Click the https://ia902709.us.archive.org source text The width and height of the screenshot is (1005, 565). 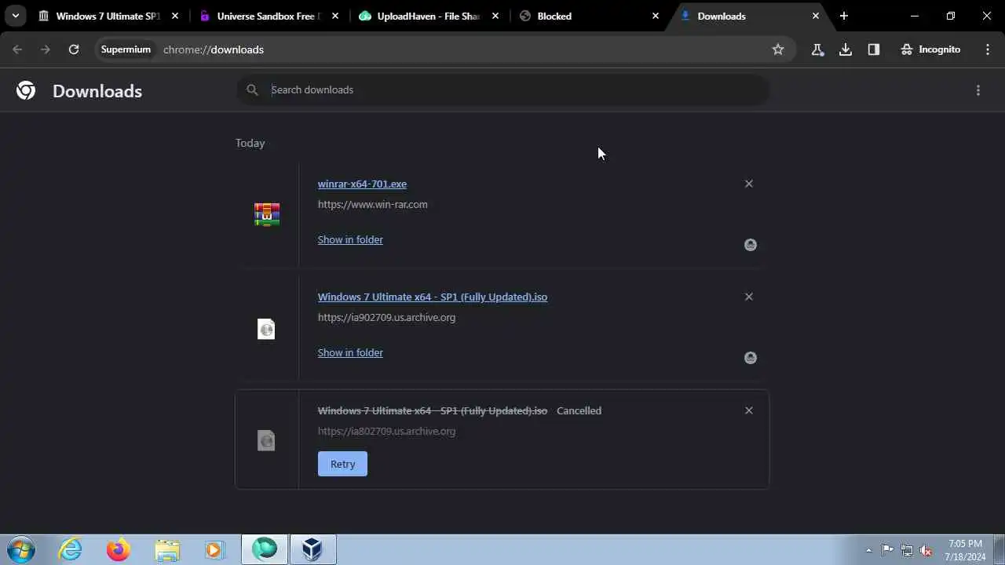pos(386,317)
